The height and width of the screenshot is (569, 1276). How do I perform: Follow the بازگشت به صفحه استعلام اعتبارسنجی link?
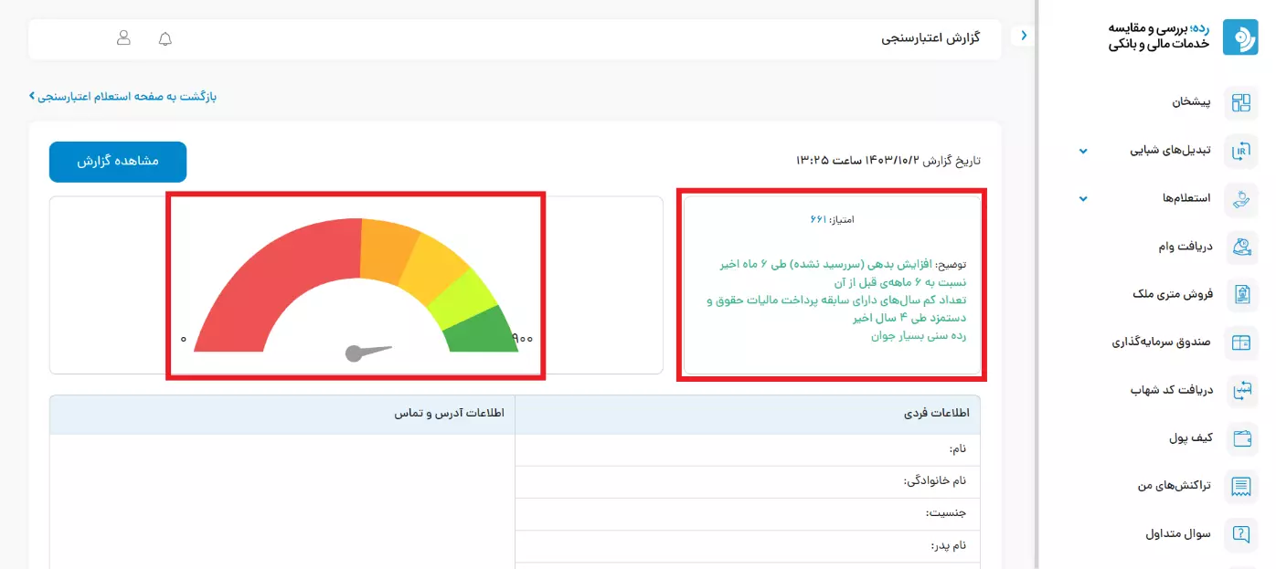tap(123, 96)
